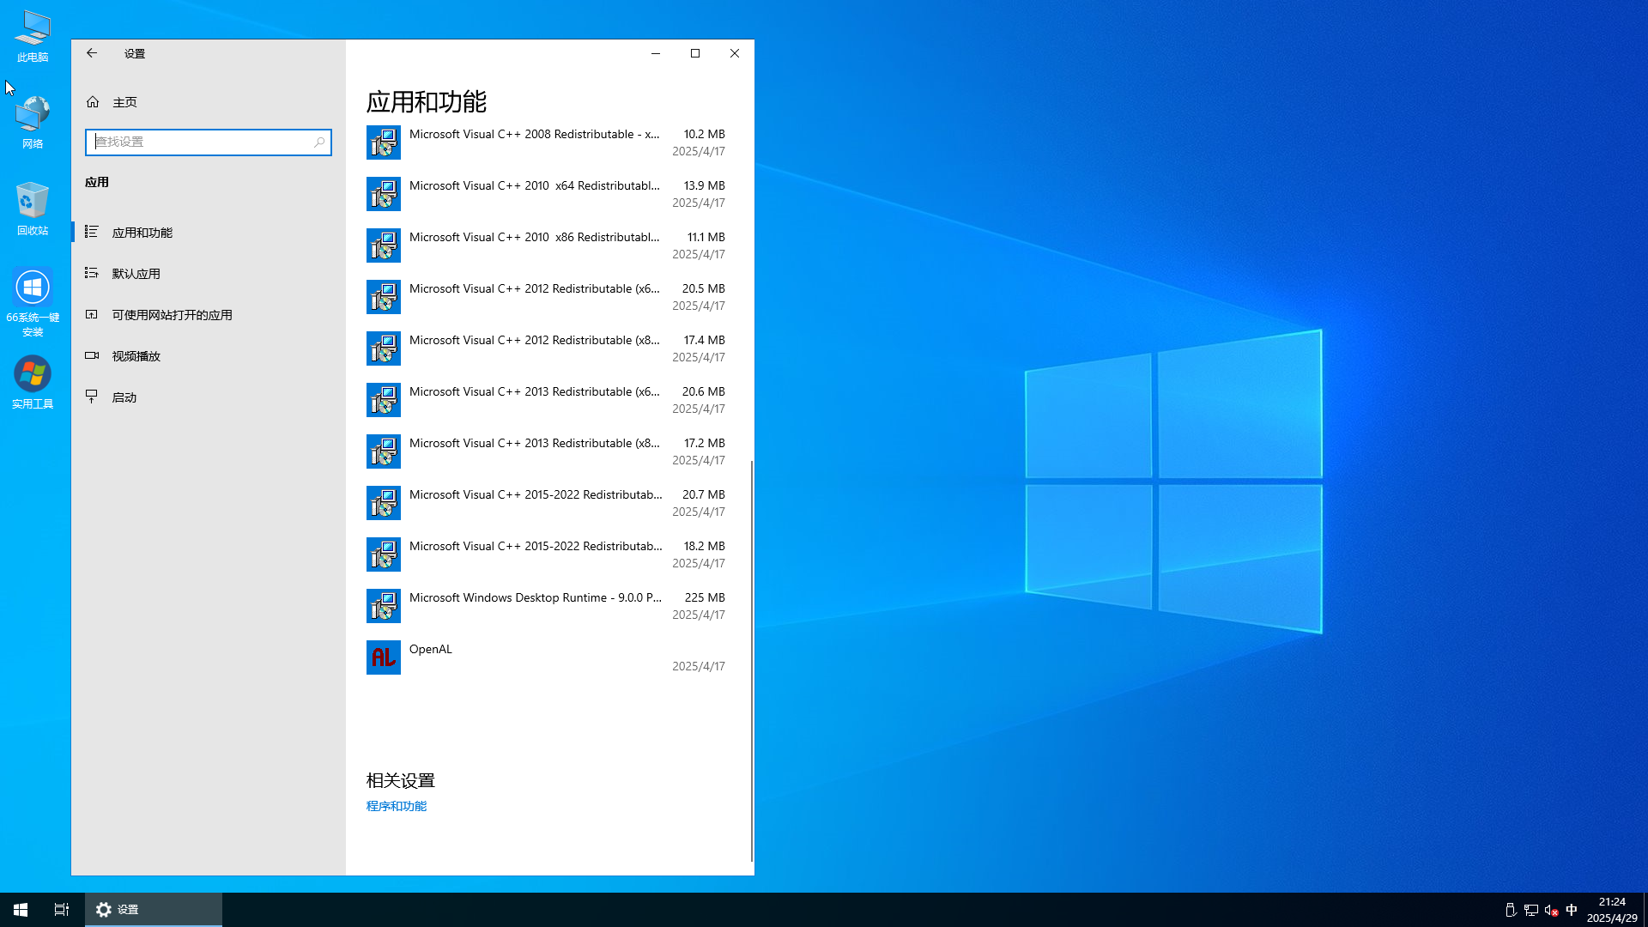Click icon of 20.5 MB Visual C++ 2012
Image resolution: width=1648 pixels, height=927 pixels.
384,297
